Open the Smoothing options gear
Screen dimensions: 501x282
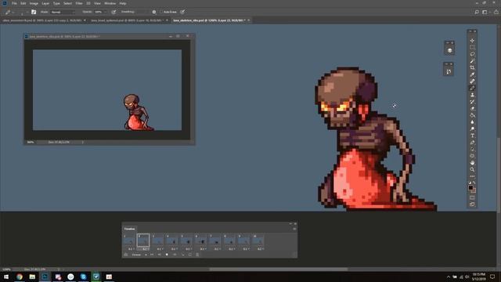tap(154, 12)
